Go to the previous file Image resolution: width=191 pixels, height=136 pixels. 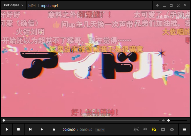click(30, 129)
